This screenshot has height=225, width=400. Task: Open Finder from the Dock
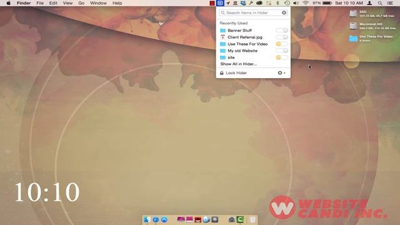coord(147,219)
